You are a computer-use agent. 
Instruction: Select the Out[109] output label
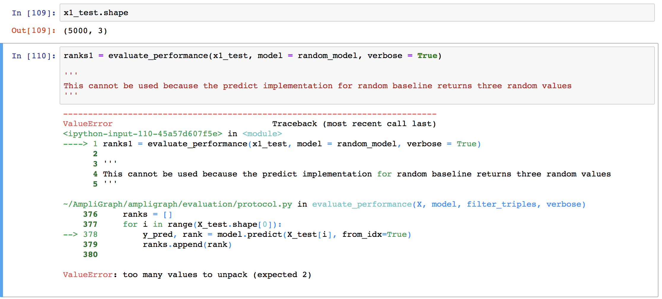point(33,30)
